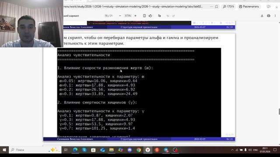This screenshot has width=280, height=157.
Task: Open the PDF viewer more options menu
Action: tap(275, 16)
